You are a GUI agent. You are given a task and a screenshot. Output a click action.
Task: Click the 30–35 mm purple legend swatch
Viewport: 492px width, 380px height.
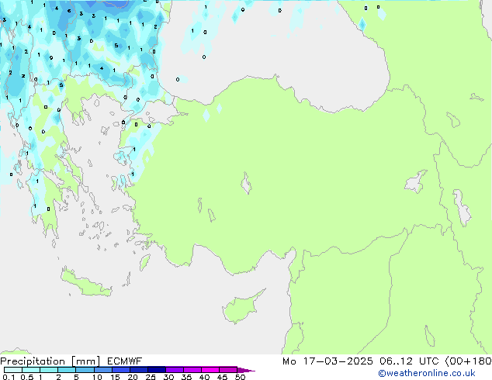click(174, 370)
